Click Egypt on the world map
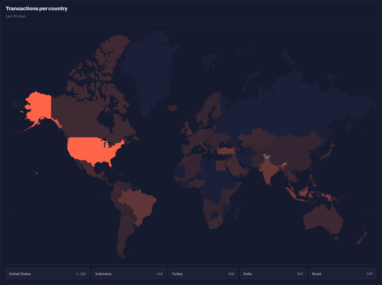382x285 pixels. (x=221, y=165)
